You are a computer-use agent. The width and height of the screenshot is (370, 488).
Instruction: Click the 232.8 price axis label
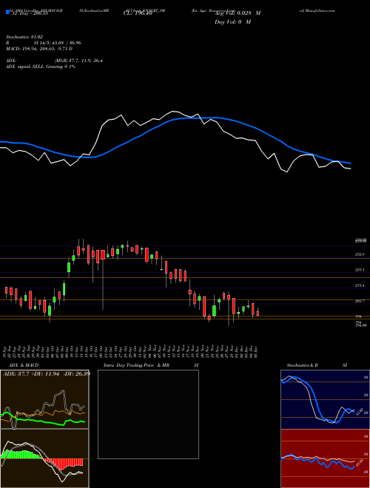pyautogui.click(x=360, y=254)
